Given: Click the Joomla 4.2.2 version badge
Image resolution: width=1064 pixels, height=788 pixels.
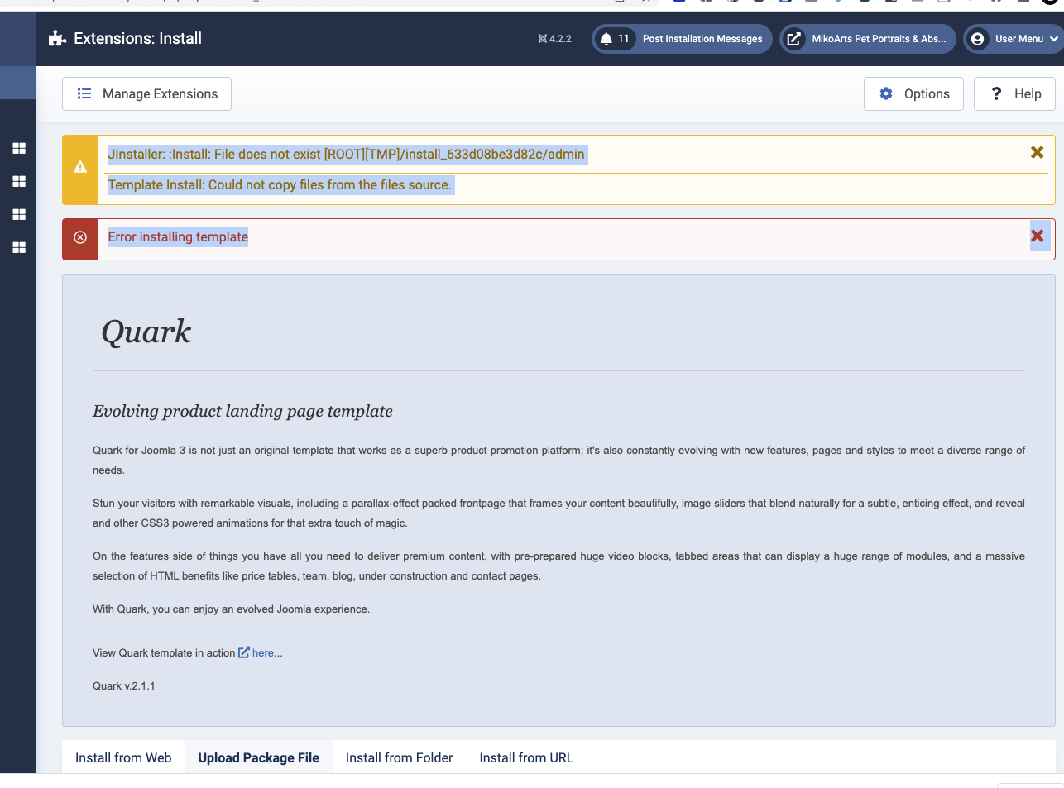Looking at the screenshot, I should 554,39.
